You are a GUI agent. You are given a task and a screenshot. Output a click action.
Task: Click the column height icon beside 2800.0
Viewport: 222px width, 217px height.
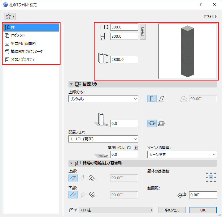103,58
